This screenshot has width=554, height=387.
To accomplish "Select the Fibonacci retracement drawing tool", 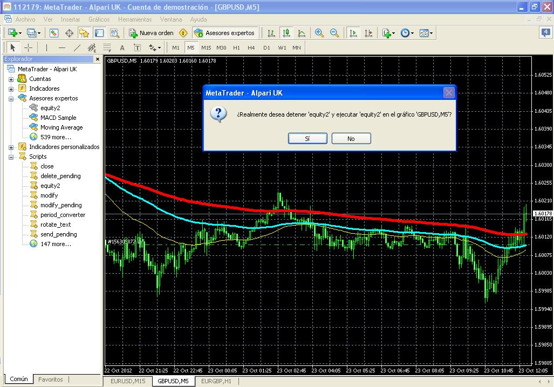I will (107, 47).
